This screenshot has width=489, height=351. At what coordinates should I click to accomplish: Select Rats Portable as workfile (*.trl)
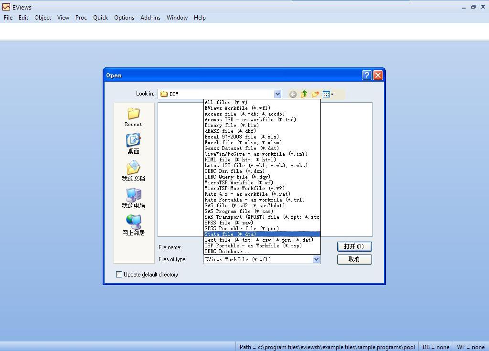pos(262,200)
